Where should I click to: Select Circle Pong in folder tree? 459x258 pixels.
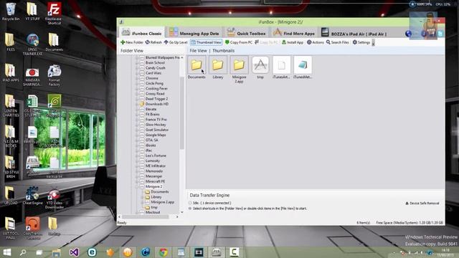point(154,83)
